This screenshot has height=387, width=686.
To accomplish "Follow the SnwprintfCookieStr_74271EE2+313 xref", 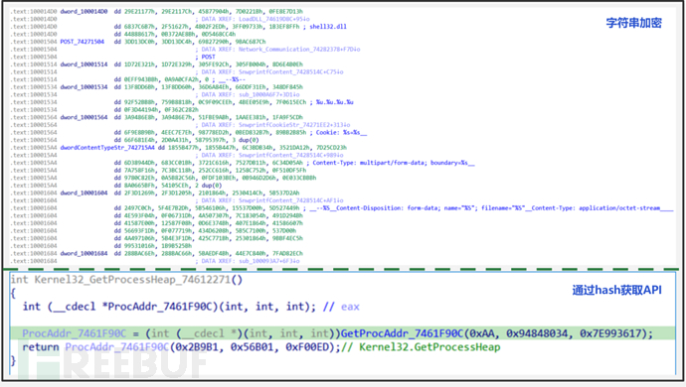I will point(294,125).
